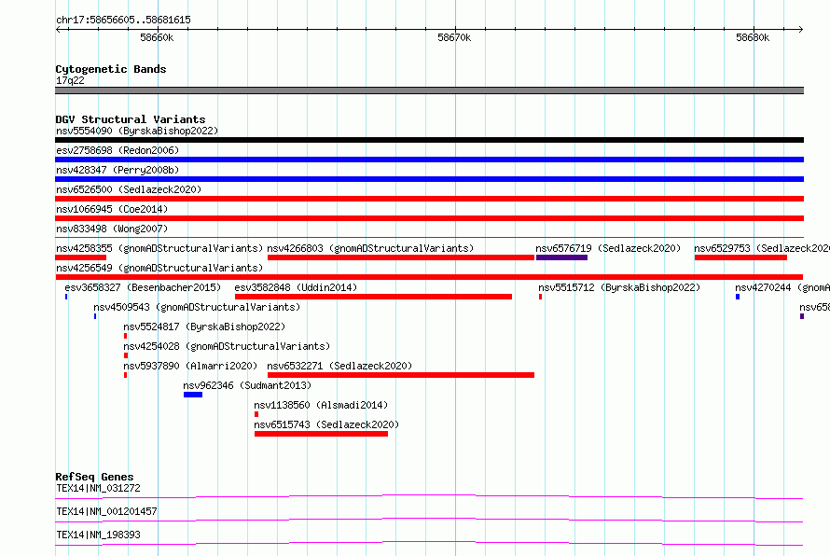
Task: Select the small blue nsv4270244 marker
Action: point(738,297)
